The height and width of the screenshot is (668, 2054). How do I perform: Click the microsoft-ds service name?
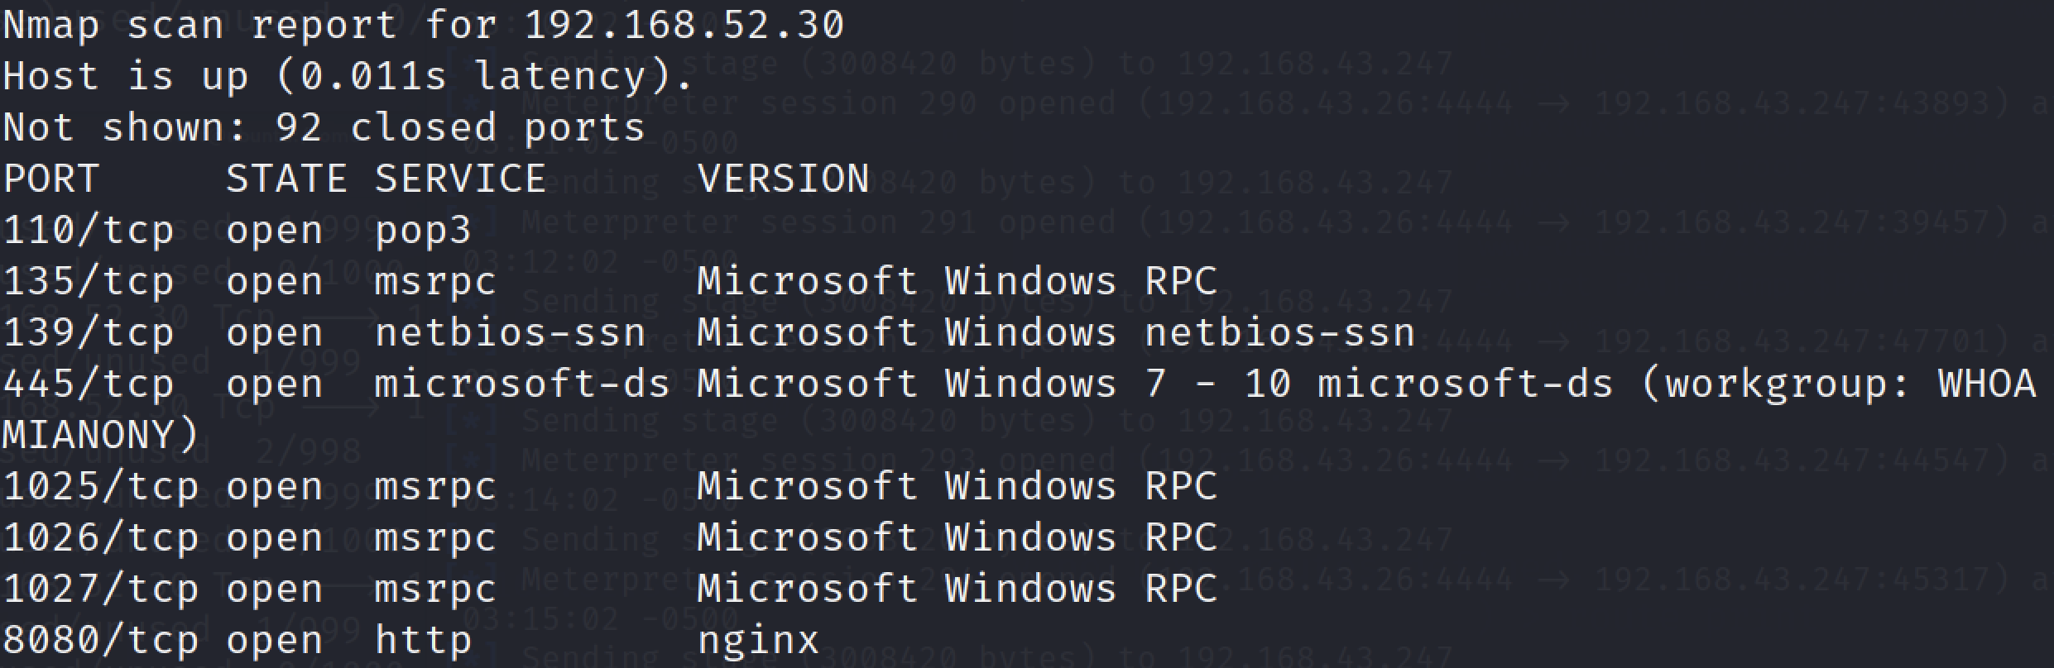coord(521,384)
